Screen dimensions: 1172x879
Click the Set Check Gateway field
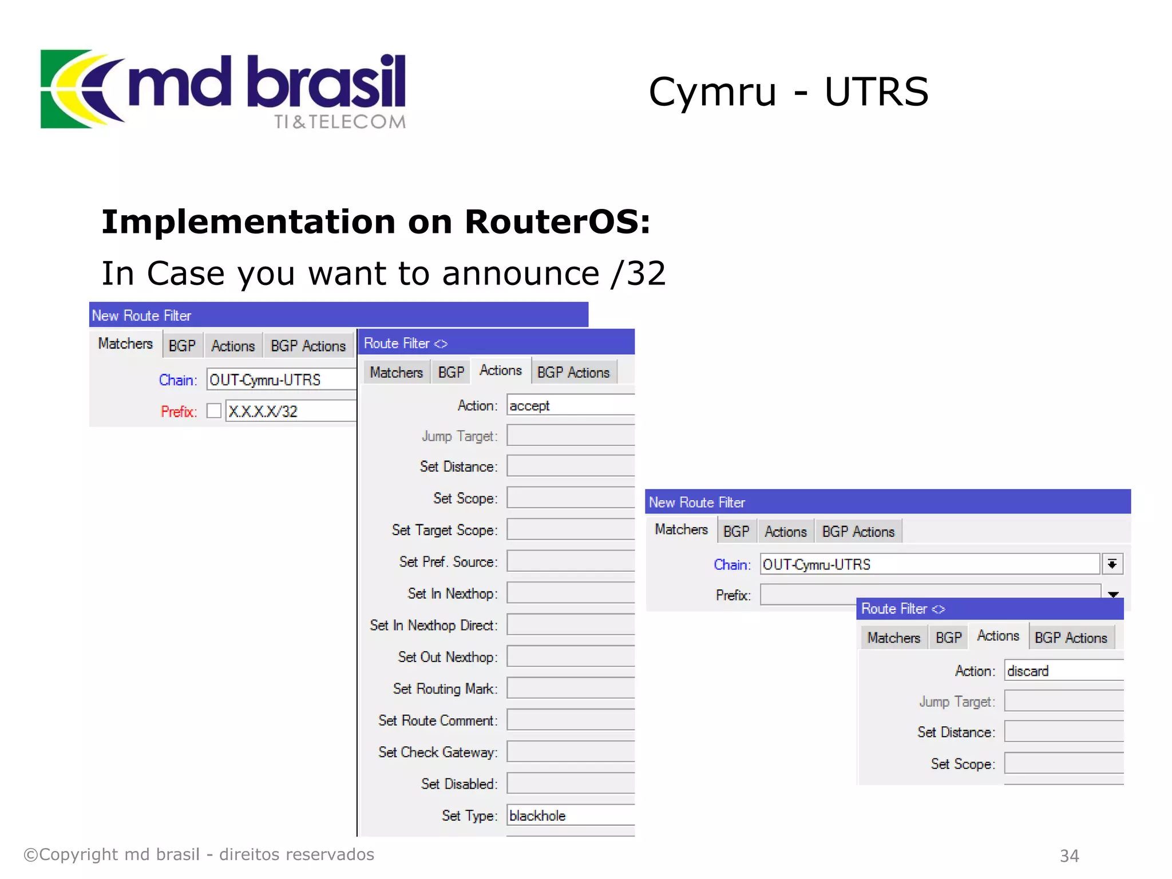coord(571,752)
